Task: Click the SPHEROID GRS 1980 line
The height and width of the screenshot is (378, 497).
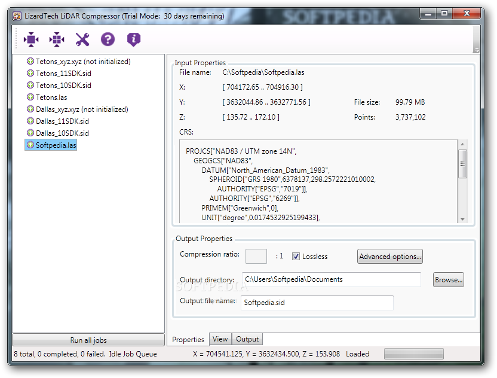Action: (x=292, y=179)
